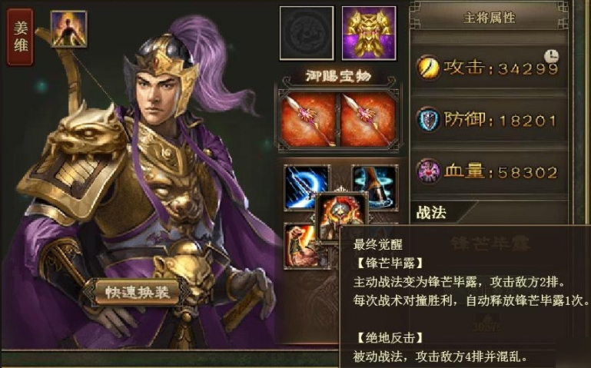
Task: Click the 御赐宝物 treasure section header
Action: tap(338, 77)
